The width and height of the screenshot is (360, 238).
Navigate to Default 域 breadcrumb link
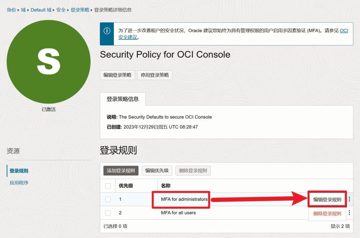tap(41, 10)
